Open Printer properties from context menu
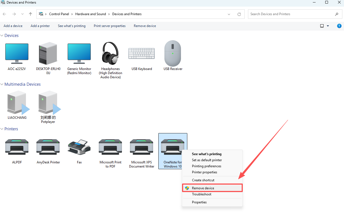344x213 pixels. click(204, 172)
